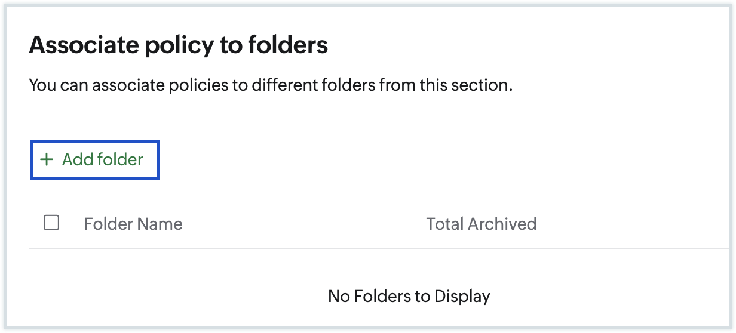The image size is (736, 333).
Task: Click the No Folders to Display message
Action: (x=409, y=296)
